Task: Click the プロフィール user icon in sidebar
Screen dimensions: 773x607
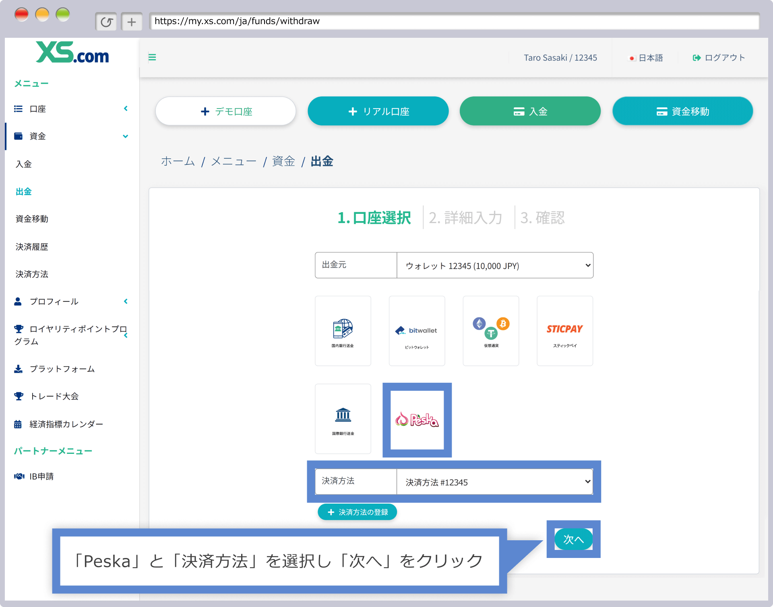Action: 18,301
